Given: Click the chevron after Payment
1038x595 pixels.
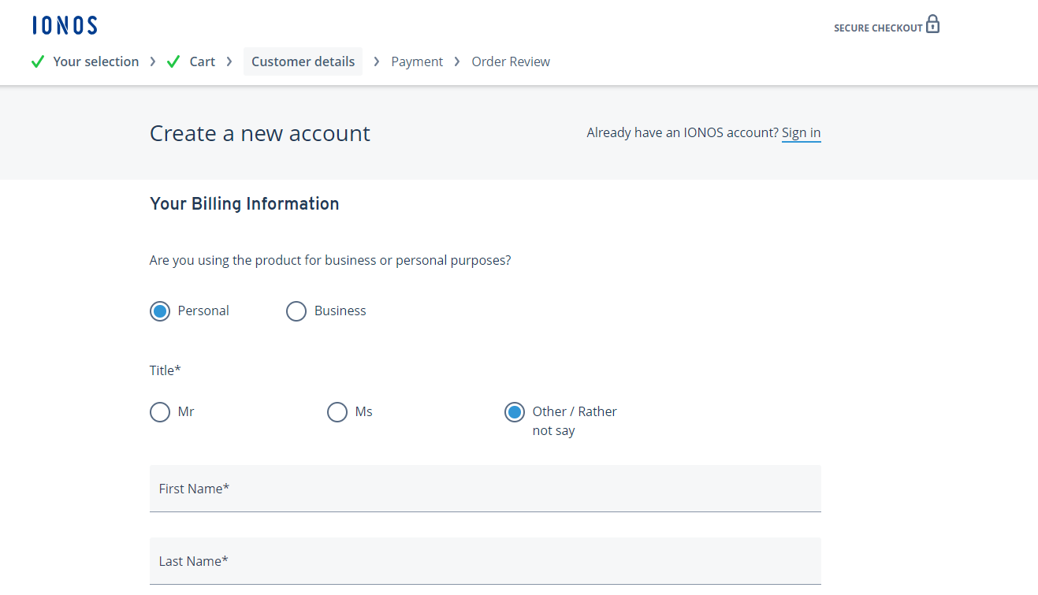Looking at the screenshot, I should coord(457,61).
